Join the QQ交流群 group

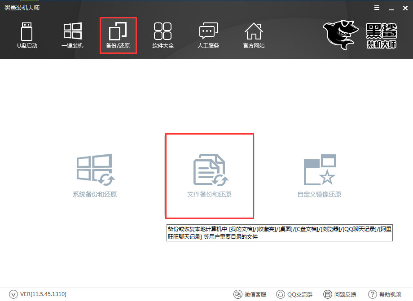(294, 294)
